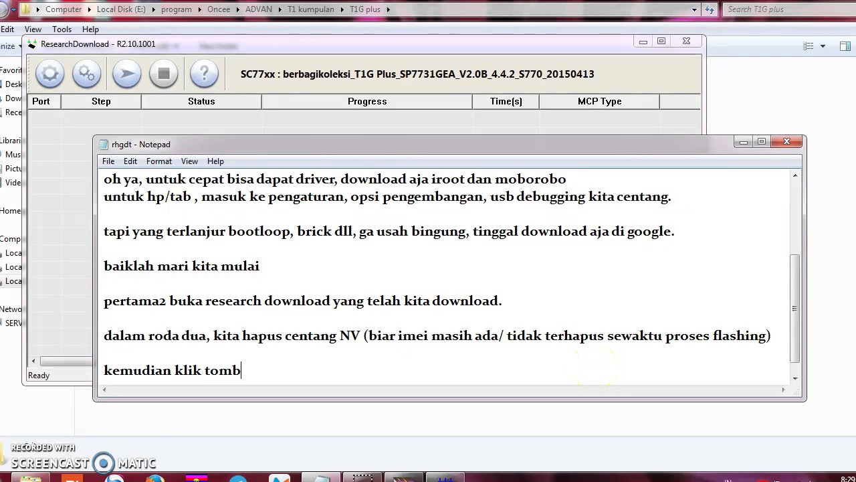Viewport: 856px width, 482px height.
Task: Open Notepad Help menu
Action: pos(215,161)
